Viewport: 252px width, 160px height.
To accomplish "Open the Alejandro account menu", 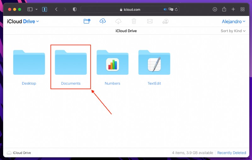I will click(233, 21).
